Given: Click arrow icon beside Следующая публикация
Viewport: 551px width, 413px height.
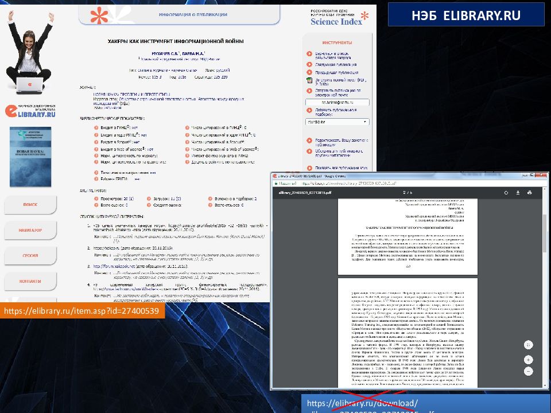Looking at the screenshot, I should click(309, 64).
